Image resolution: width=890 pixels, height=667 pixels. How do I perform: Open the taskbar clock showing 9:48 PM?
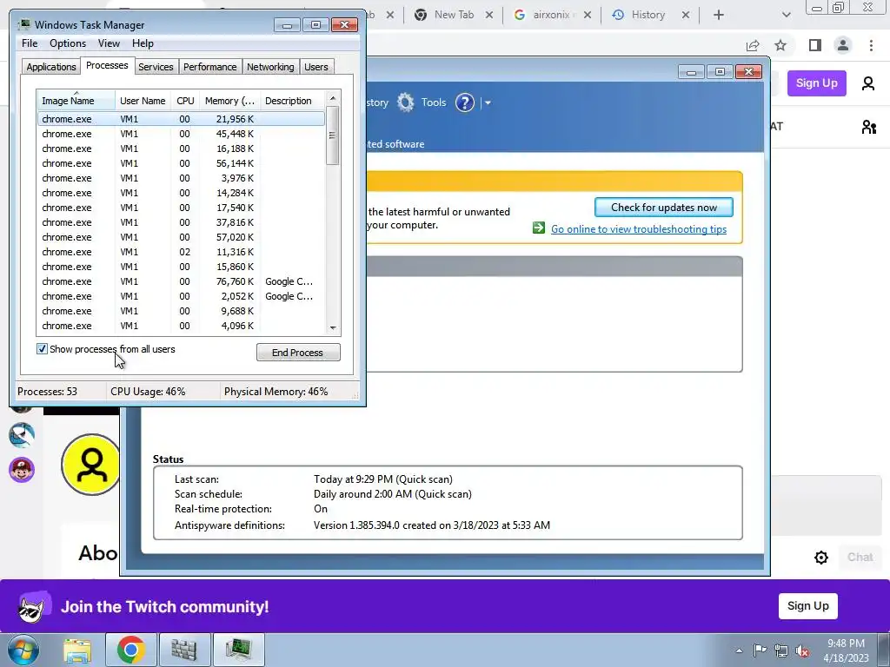tap(846, 650)
